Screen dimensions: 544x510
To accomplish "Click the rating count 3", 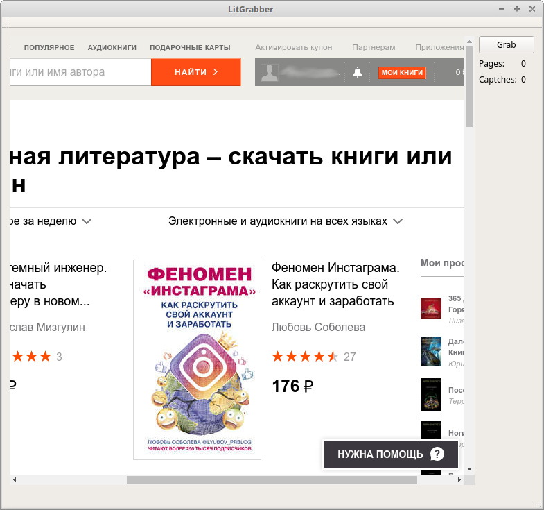I will (x=60, y=357).
